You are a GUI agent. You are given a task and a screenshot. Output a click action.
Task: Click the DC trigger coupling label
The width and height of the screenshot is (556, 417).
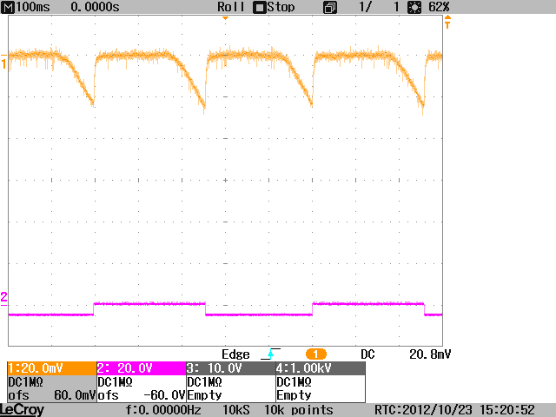point(367,354)
